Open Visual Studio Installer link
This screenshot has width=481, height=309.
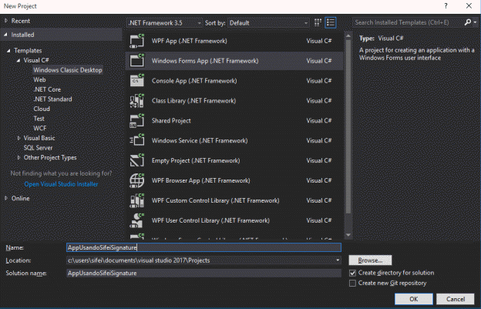coord(61,184)
